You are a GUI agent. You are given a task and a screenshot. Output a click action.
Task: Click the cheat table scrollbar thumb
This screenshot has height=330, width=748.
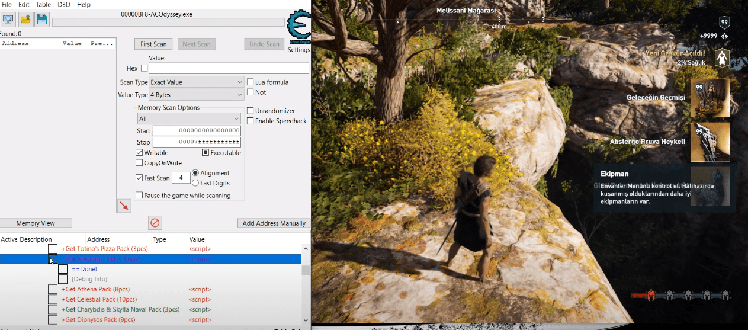click(x=306, y=271)
